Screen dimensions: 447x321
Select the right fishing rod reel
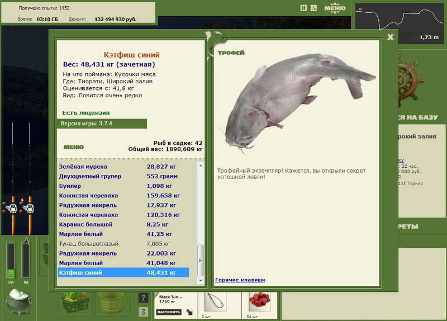tap(28, 208)
